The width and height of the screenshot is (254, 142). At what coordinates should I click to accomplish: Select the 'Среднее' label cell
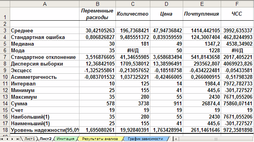click(45, 30)
